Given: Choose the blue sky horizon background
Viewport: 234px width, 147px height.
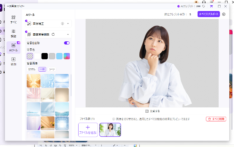Looking at the screenshot, I should (x=62, y=81).
